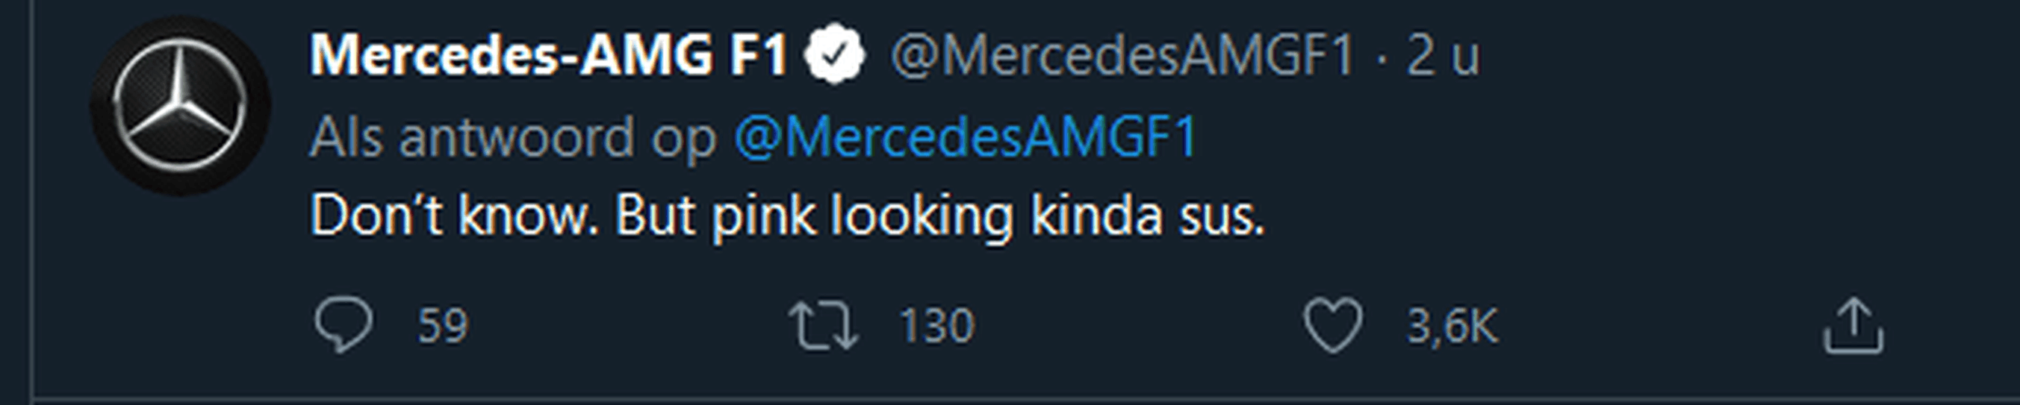Open the Mercedes-AMG F1 display name
Image resolution: width=2020 pixels, height=405 pixels.
click(548, 56)
